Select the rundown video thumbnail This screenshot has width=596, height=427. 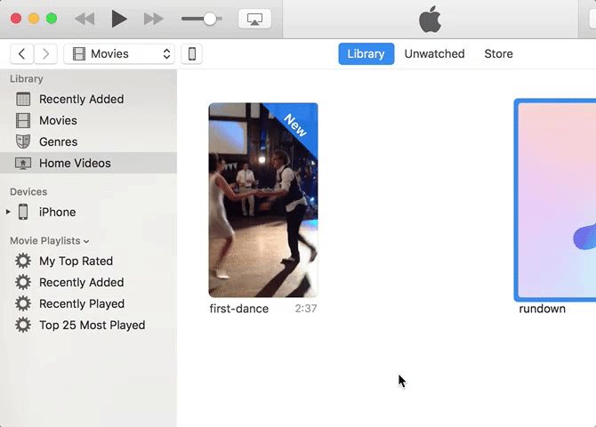tap(555, 200)
